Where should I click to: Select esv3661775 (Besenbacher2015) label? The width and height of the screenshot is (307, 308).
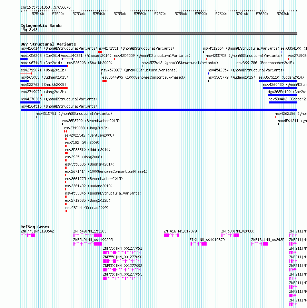94,179
